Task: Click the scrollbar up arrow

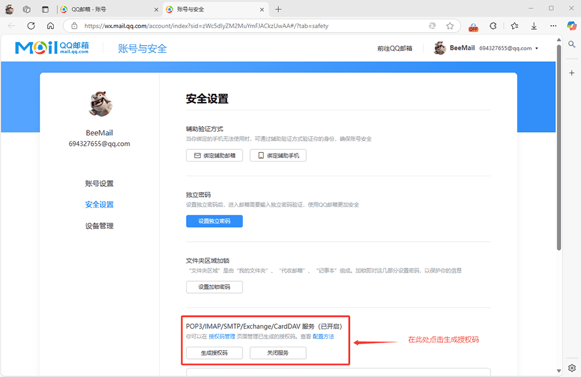Action: pyautogui.click(x=559, y=40)
